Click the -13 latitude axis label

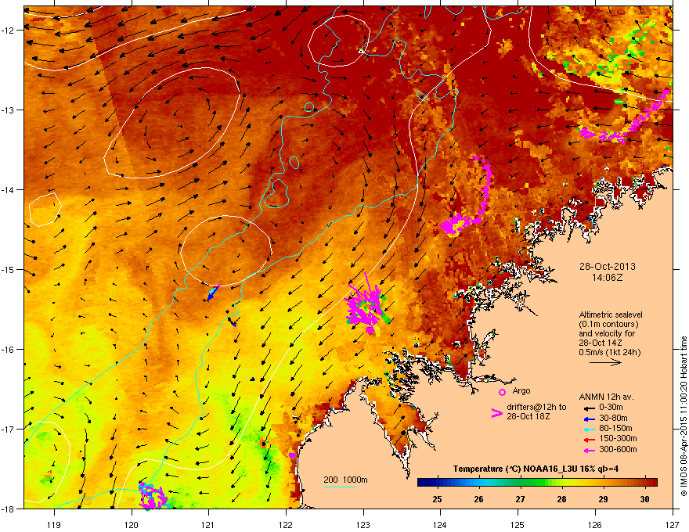(x=9, y=110)
